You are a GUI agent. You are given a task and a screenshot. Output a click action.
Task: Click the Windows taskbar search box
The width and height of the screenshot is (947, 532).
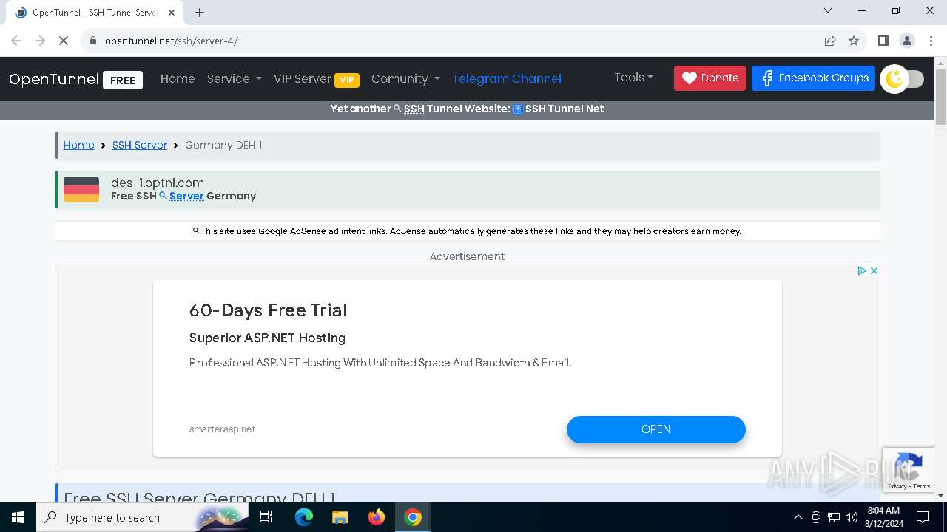pos(141,517)
